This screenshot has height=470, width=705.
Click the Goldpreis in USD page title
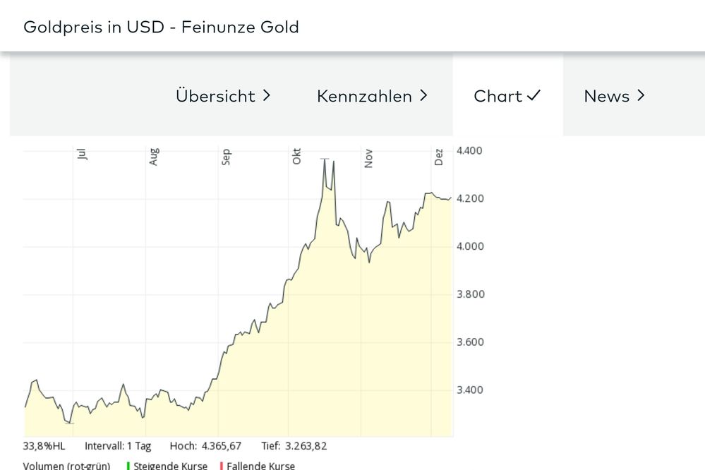point(161,27)
